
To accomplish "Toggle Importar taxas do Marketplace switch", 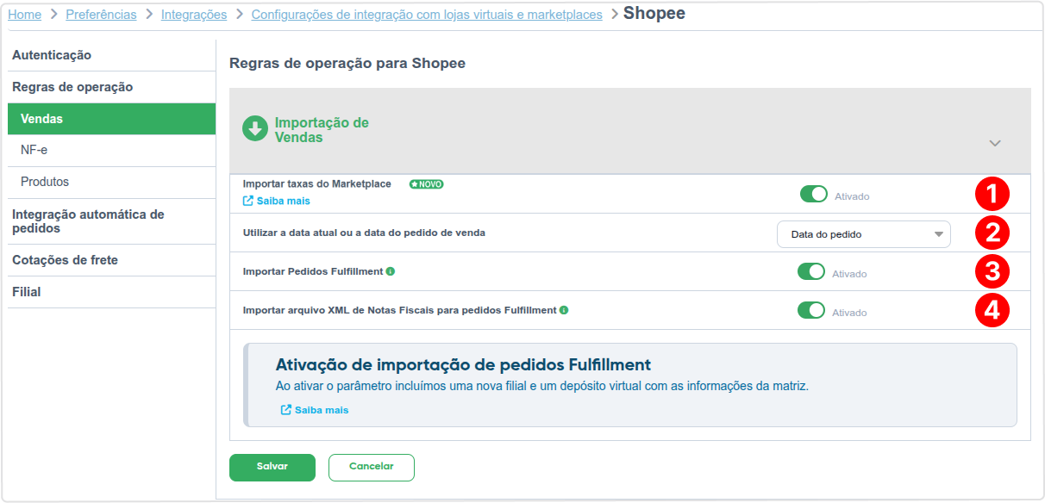I will click(814, 194).
